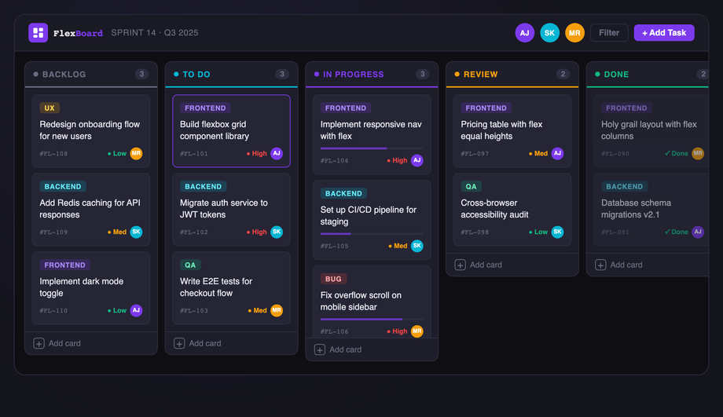Click the AJ avatar on card FL-104

417,160
